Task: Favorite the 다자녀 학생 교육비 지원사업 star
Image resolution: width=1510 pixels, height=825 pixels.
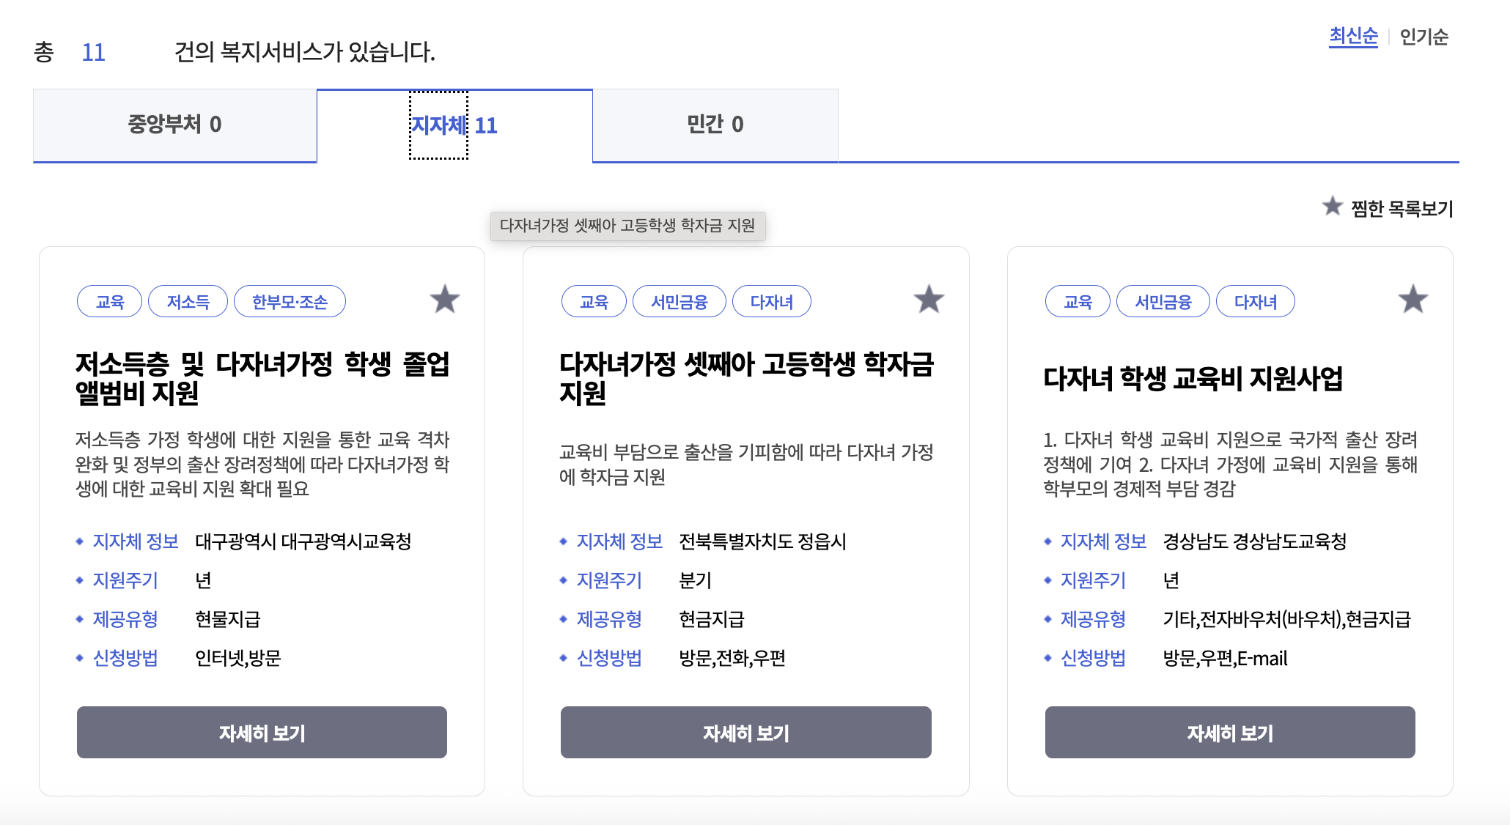Action: [x=1413, y=300]
